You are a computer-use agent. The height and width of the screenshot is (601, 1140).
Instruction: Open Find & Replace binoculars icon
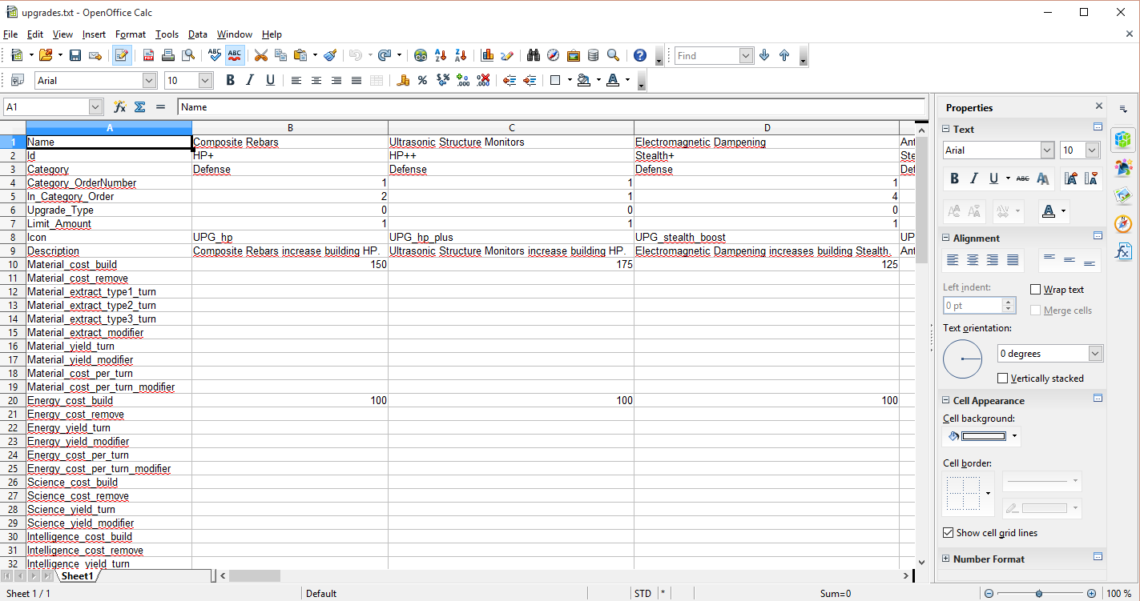534,55
